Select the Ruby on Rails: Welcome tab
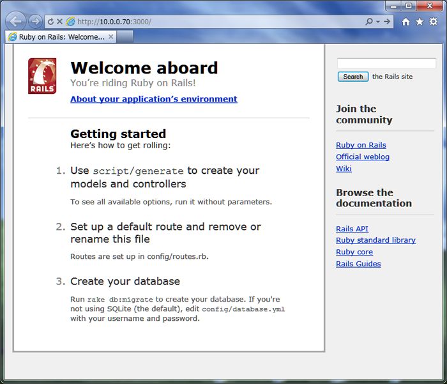The image size is (447, 384). pyautogui.click(x=61, y=37)
